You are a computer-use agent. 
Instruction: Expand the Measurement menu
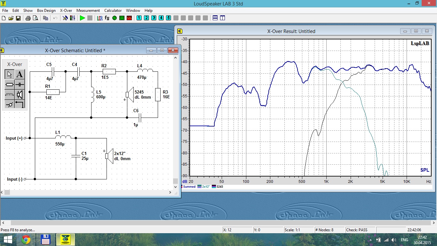click(x=88, y=11)
